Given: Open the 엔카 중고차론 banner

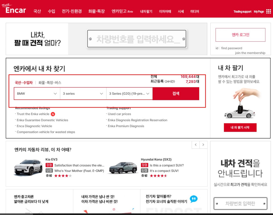Looking at the screenshot, I should (x=39, y=201).
